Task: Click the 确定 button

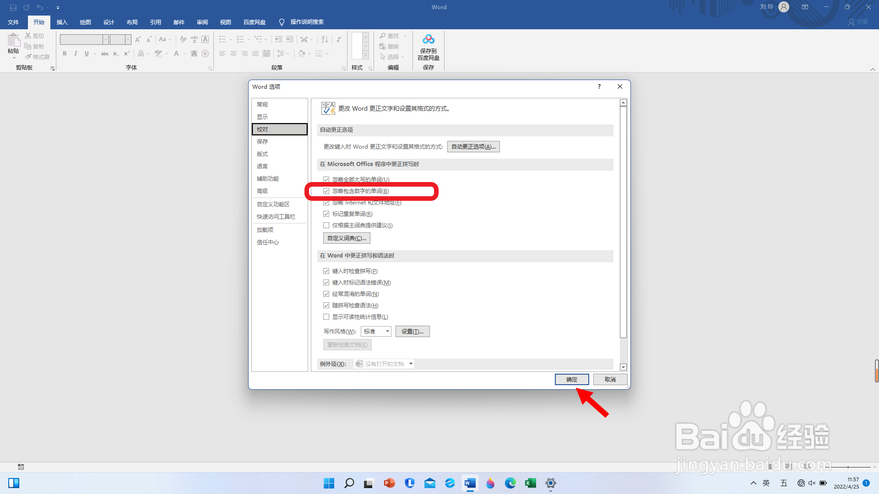Action: (571, 380)
